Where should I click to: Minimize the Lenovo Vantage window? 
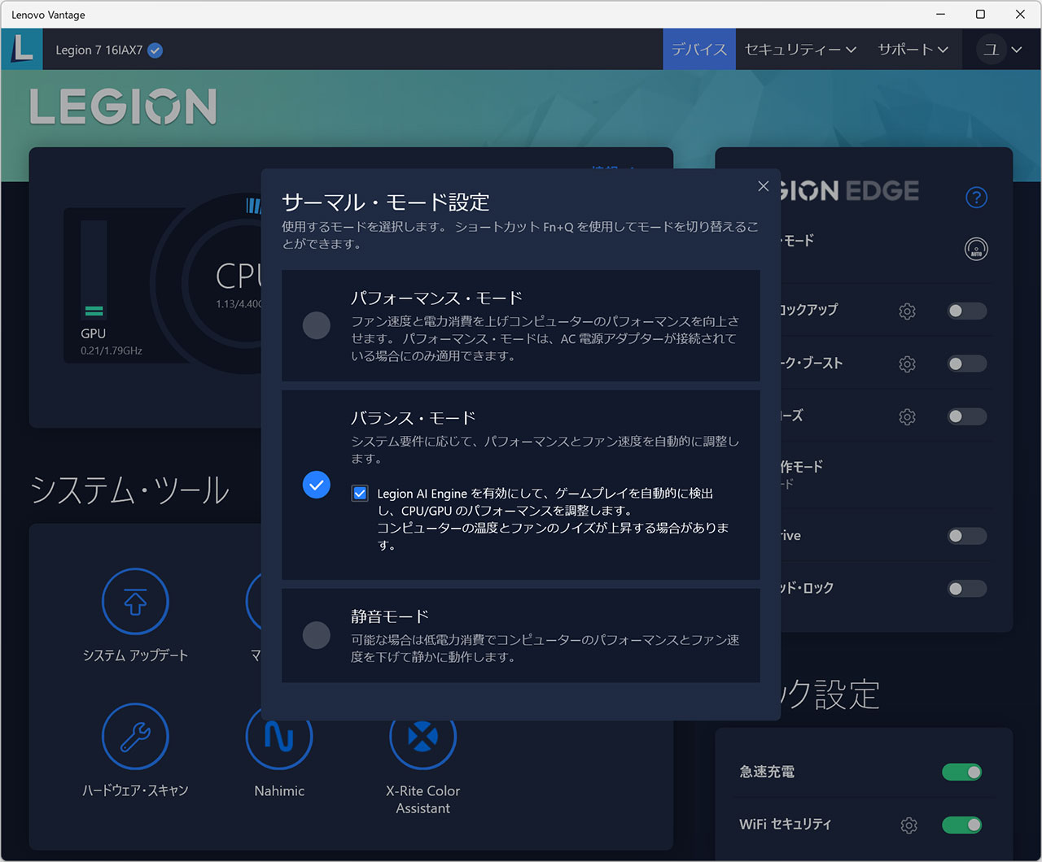(941, 15)
